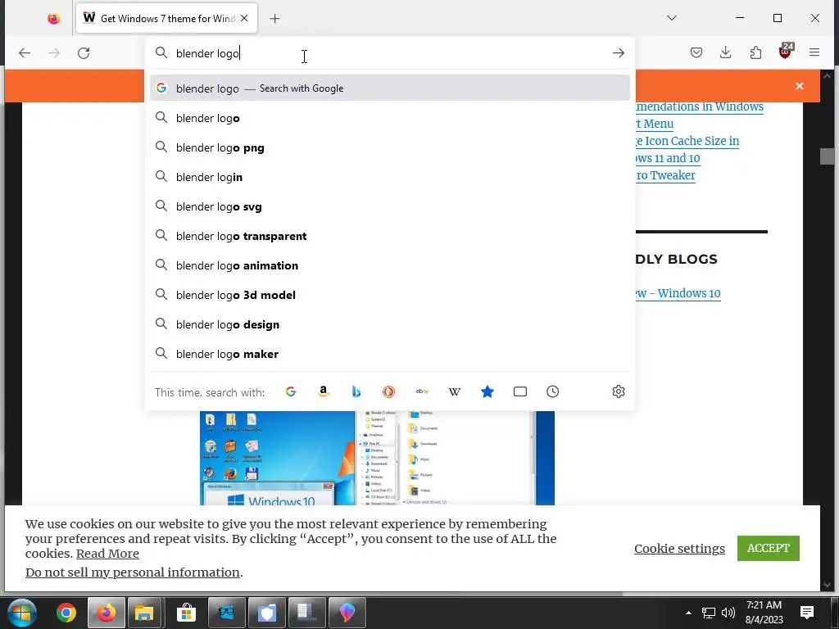The height and width of the screenshot is (629, 839).
Task: Select the plain 'blender logo' suggestion
Action: point(389,118)
